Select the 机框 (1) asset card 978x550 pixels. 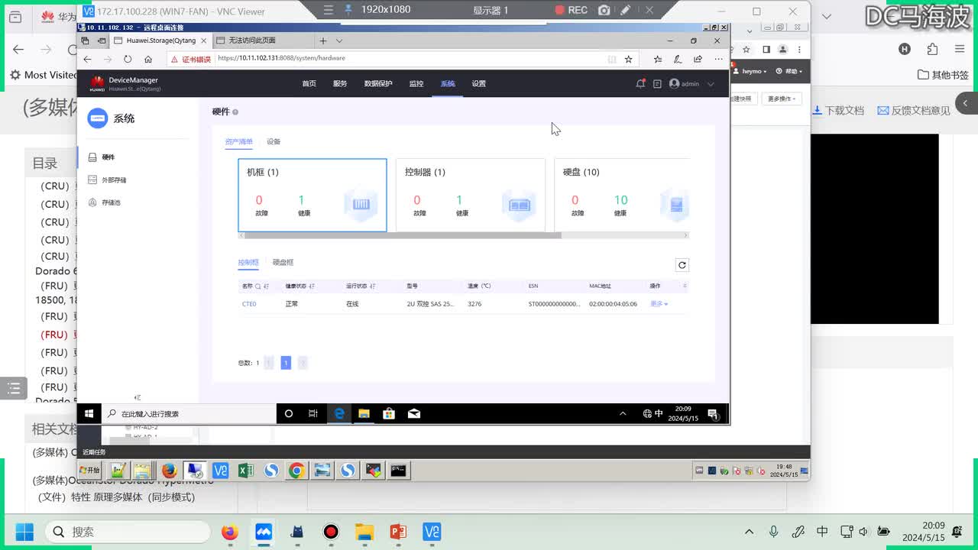(313, 195)
